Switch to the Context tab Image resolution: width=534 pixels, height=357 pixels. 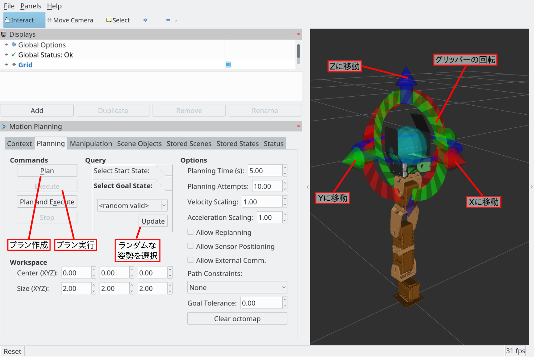tap(19, 144)
